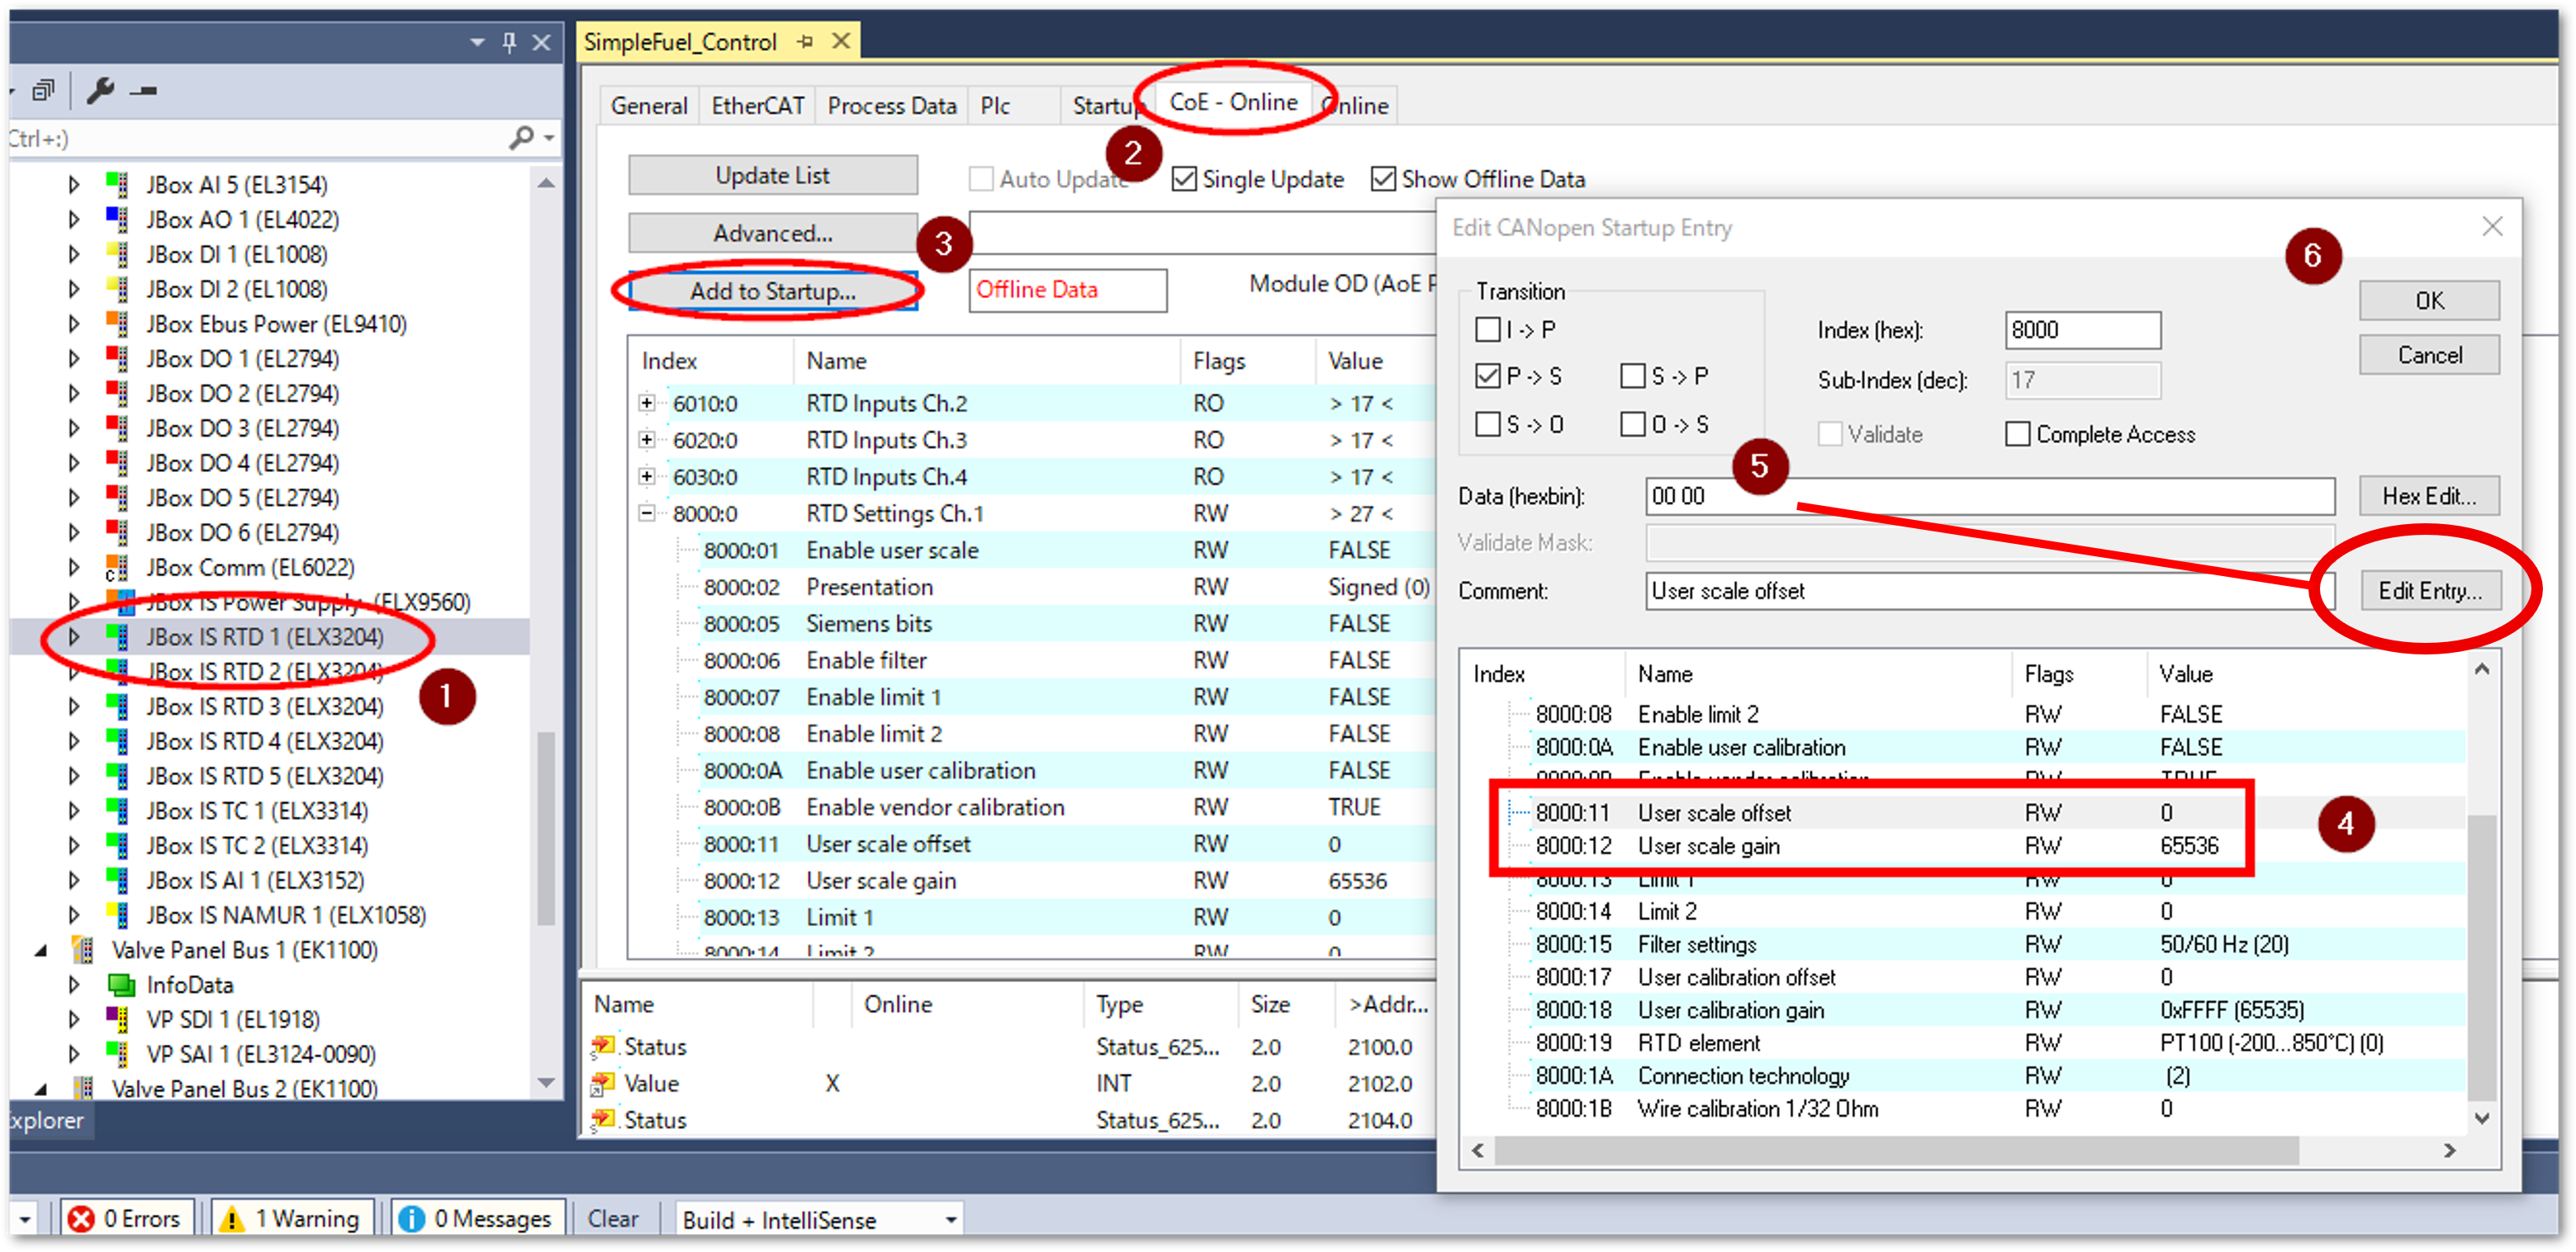Click the JBox IS NAMUR 1 (ELX1058) icon
This screenshot has width=2576, height=1252.
[117, 915]
